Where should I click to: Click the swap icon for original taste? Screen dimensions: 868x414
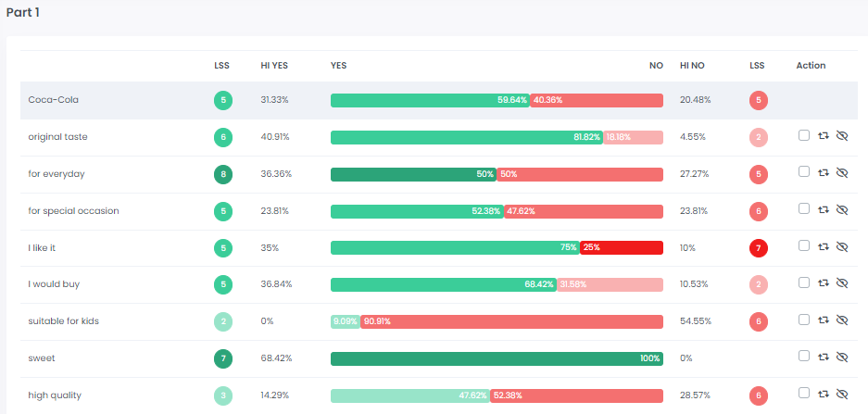[x=824, y=136]
